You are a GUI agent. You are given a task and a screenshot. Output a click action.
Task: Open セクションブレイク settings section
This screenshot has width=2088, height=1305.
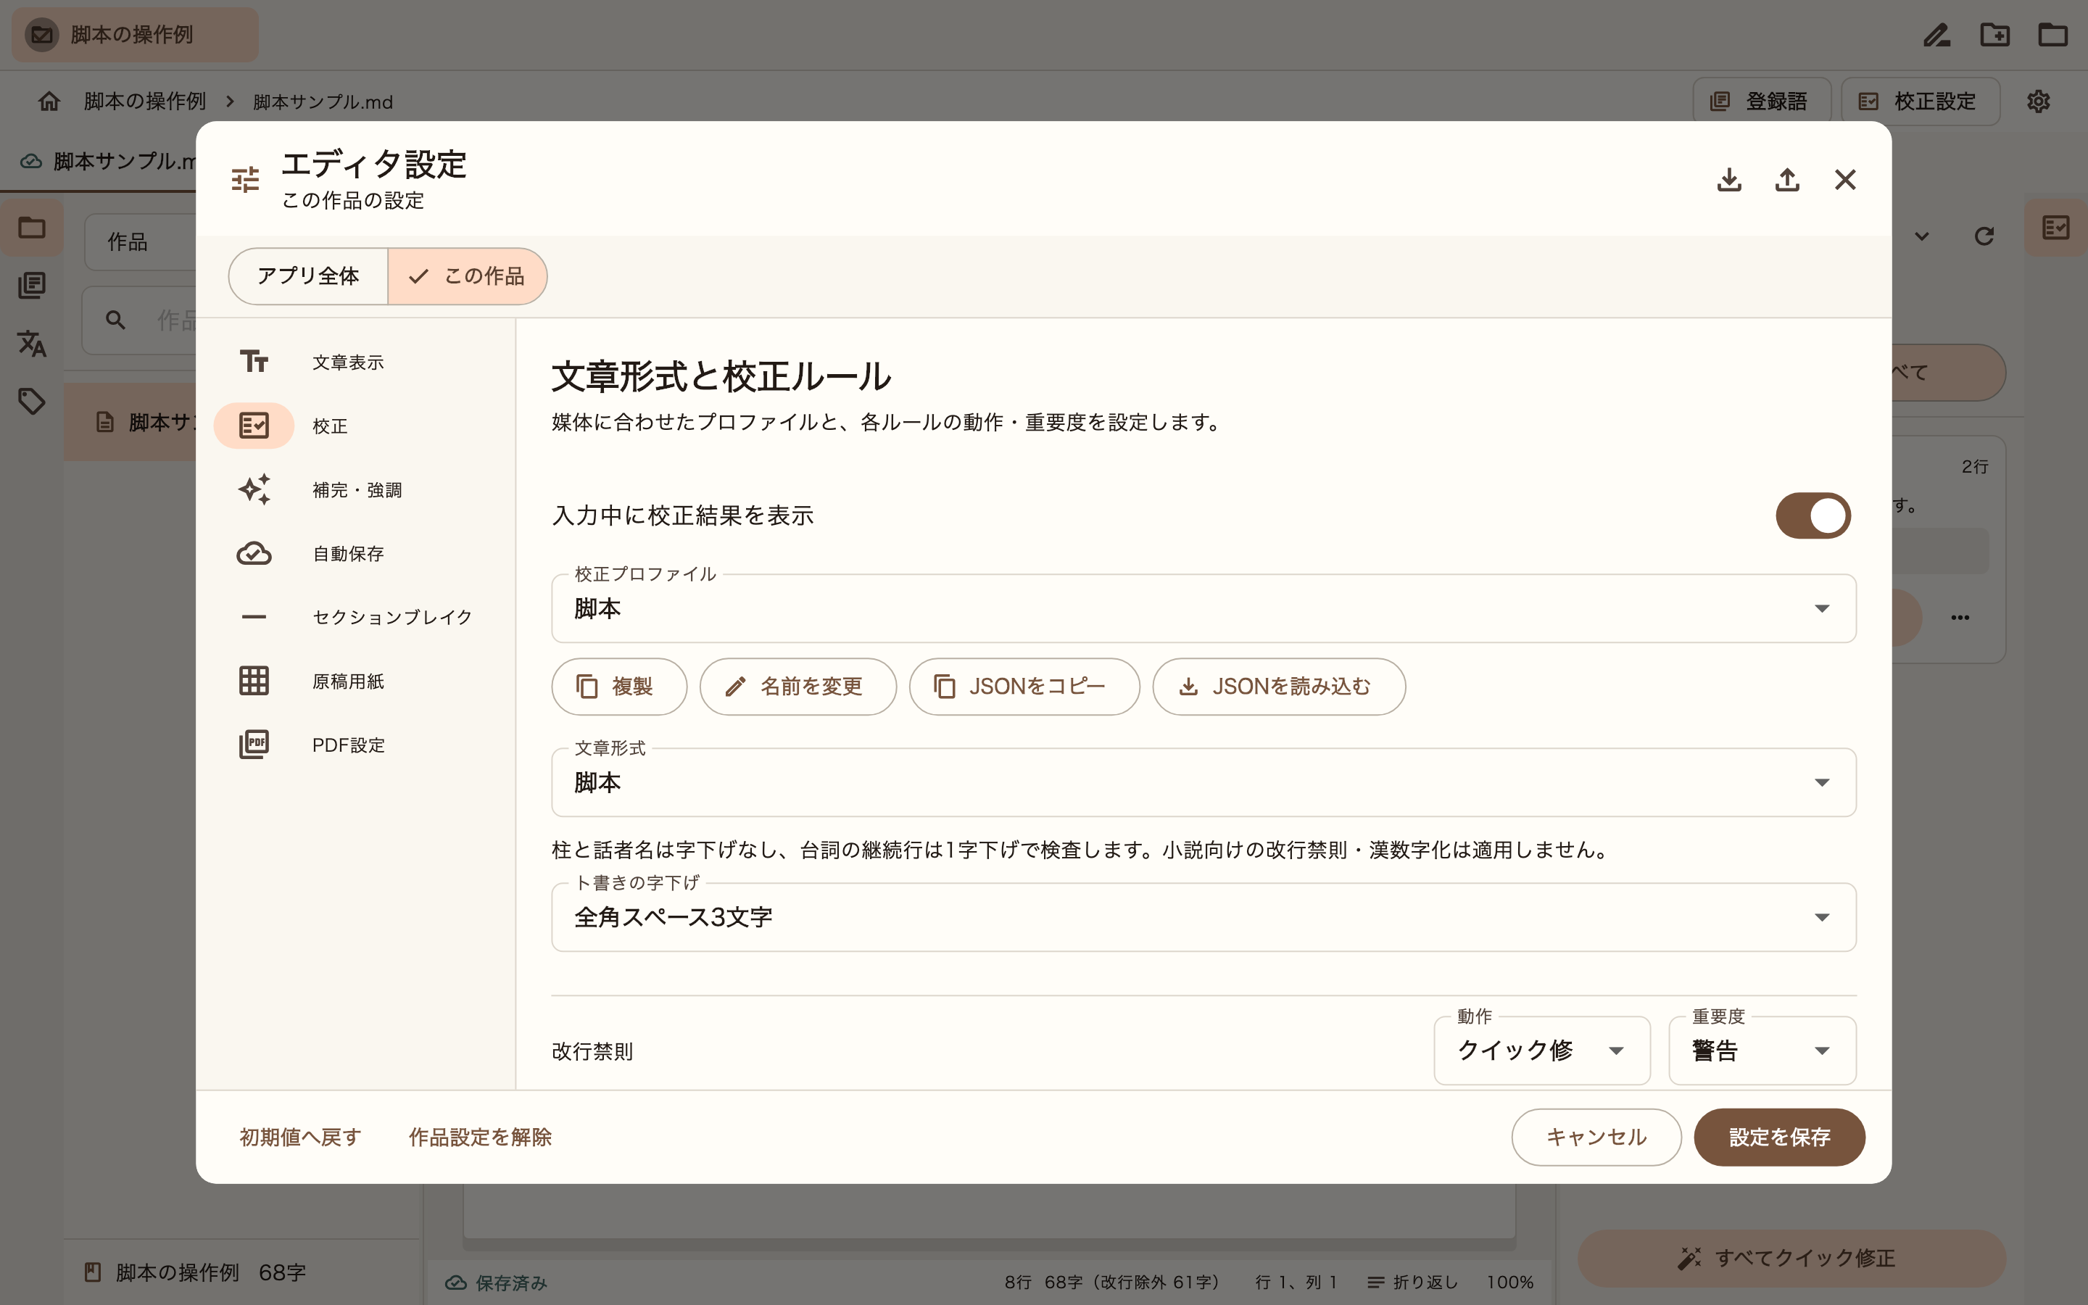coord(357,617)
